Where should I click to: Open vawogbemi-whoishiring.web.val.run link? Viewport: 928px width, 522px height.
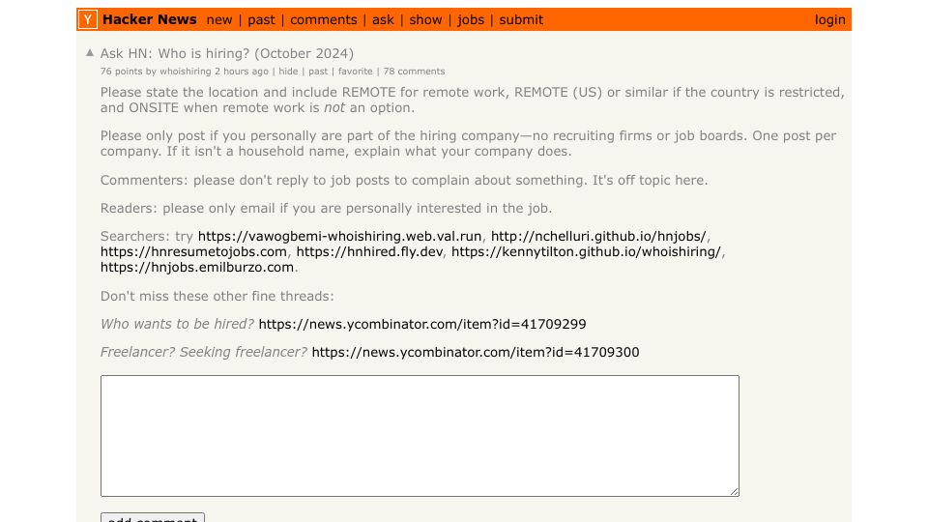pos(339,236)
